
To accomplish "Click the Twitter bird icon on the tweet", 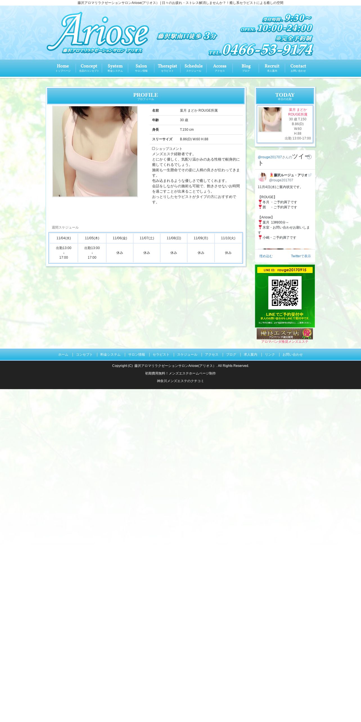I will (310, 175).
